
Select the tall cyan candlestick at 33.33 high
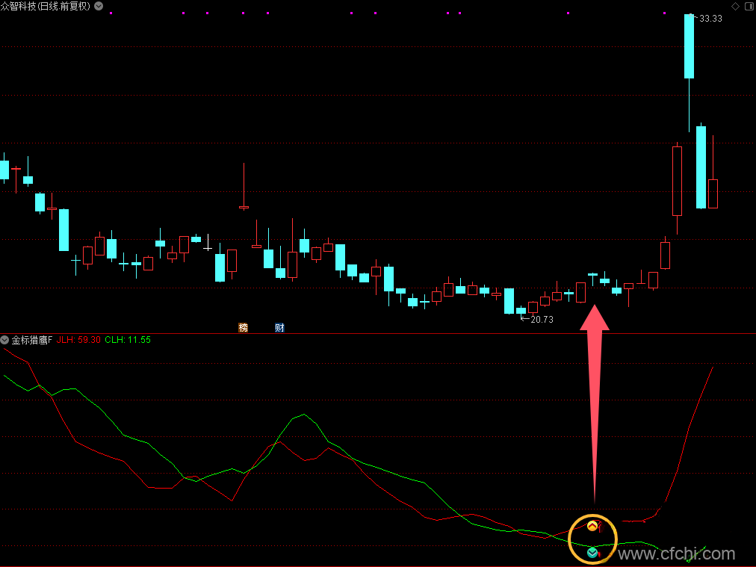pyautogui.click(x=689, y=72)
